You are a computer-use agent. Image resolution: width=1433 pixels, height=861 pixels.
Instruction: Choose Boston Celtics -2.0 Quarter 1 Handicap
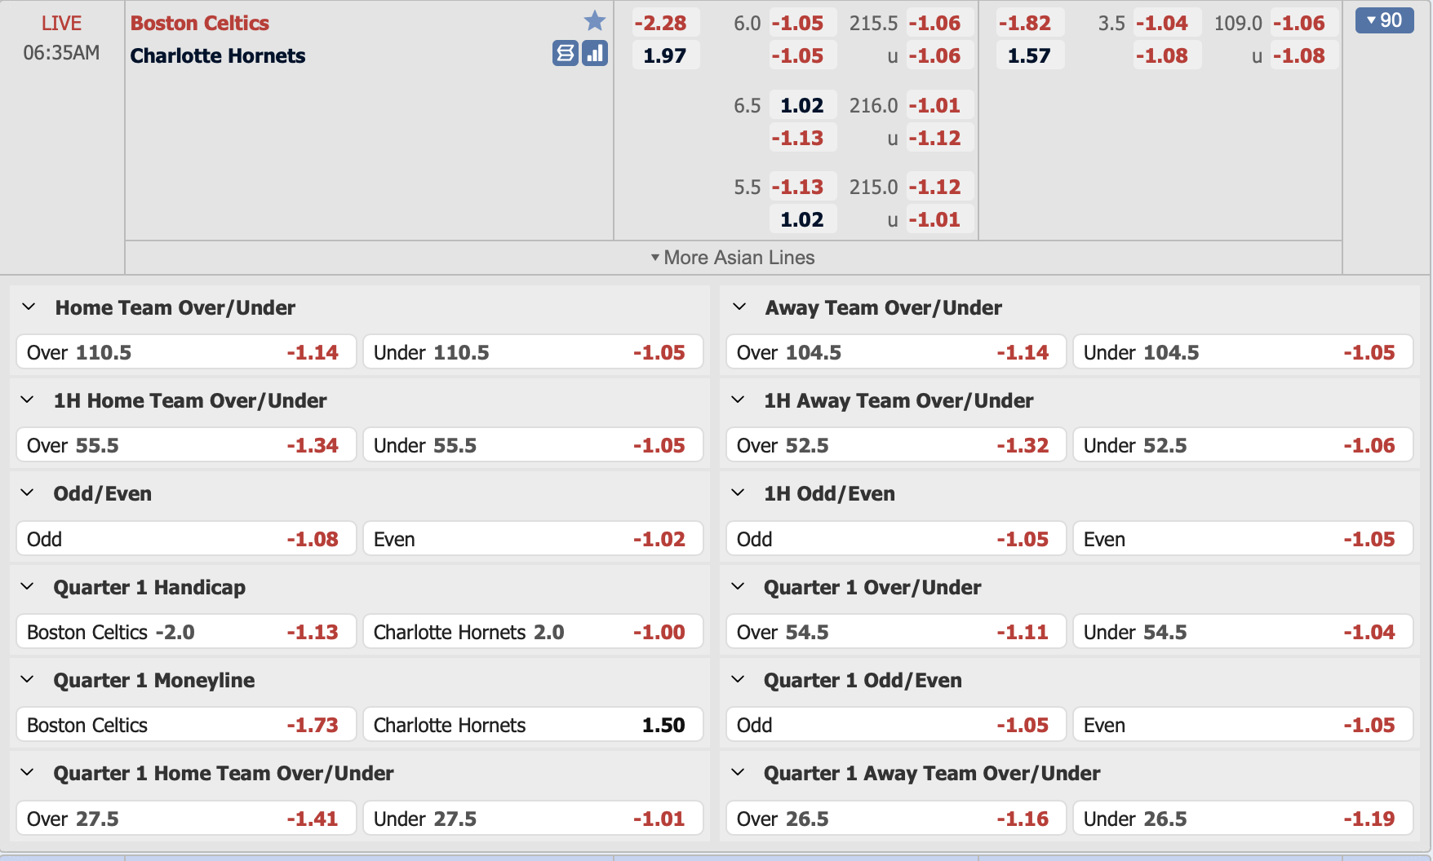tap(186, 632)
